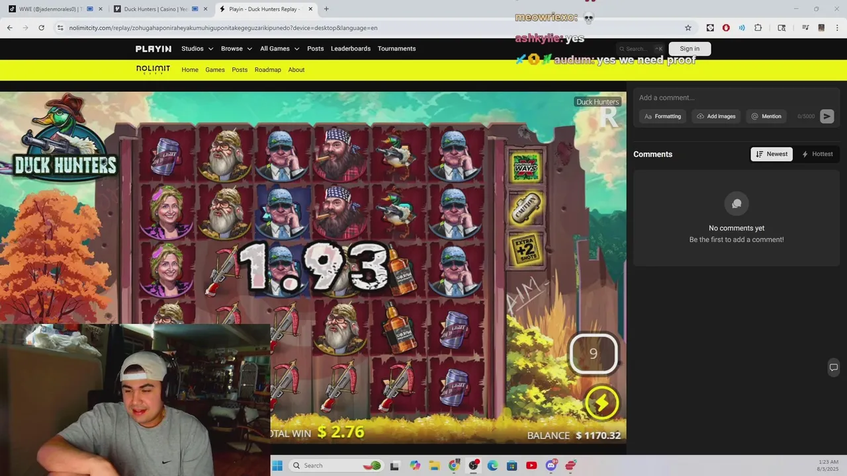The image size is (847, 476).
Task: Open the tab search side panel icon
Action: (x=781, y=28)
